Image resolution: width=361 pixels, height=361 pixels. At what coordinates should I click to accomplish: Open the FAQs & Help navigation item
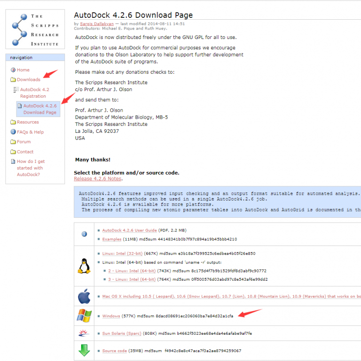pyautogui.click(x=30, y=132)
